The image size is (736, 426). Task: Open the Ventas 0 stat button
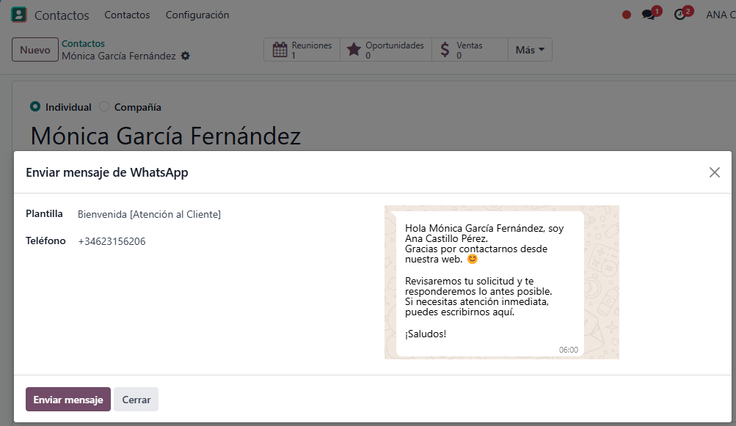tap(470, 50)
